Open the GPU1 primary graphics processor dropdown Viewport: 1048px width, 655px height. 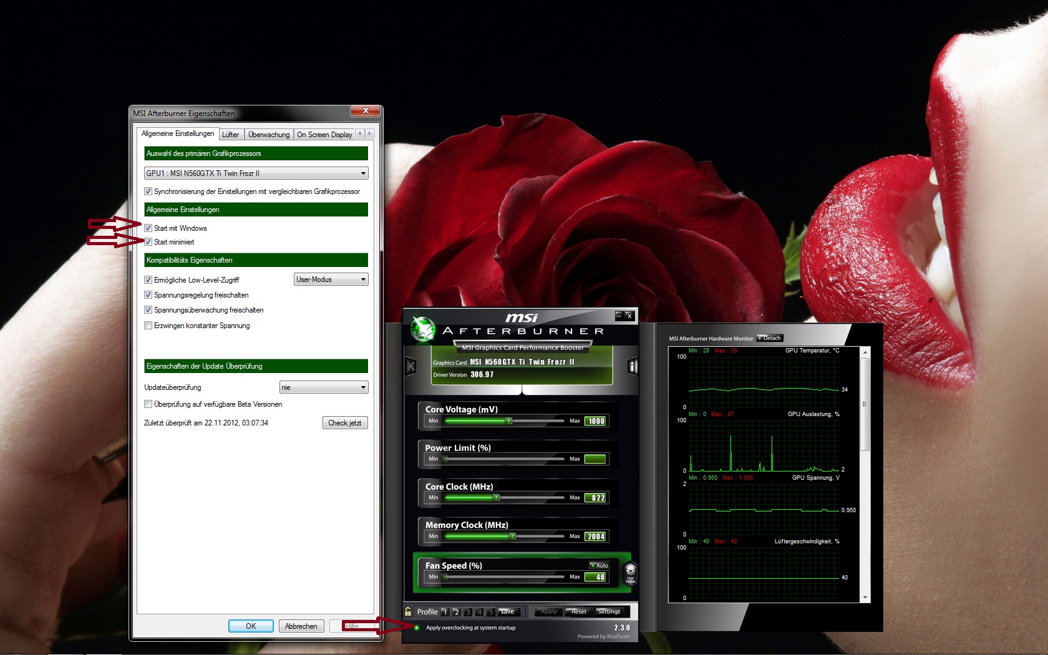(256, 173)
